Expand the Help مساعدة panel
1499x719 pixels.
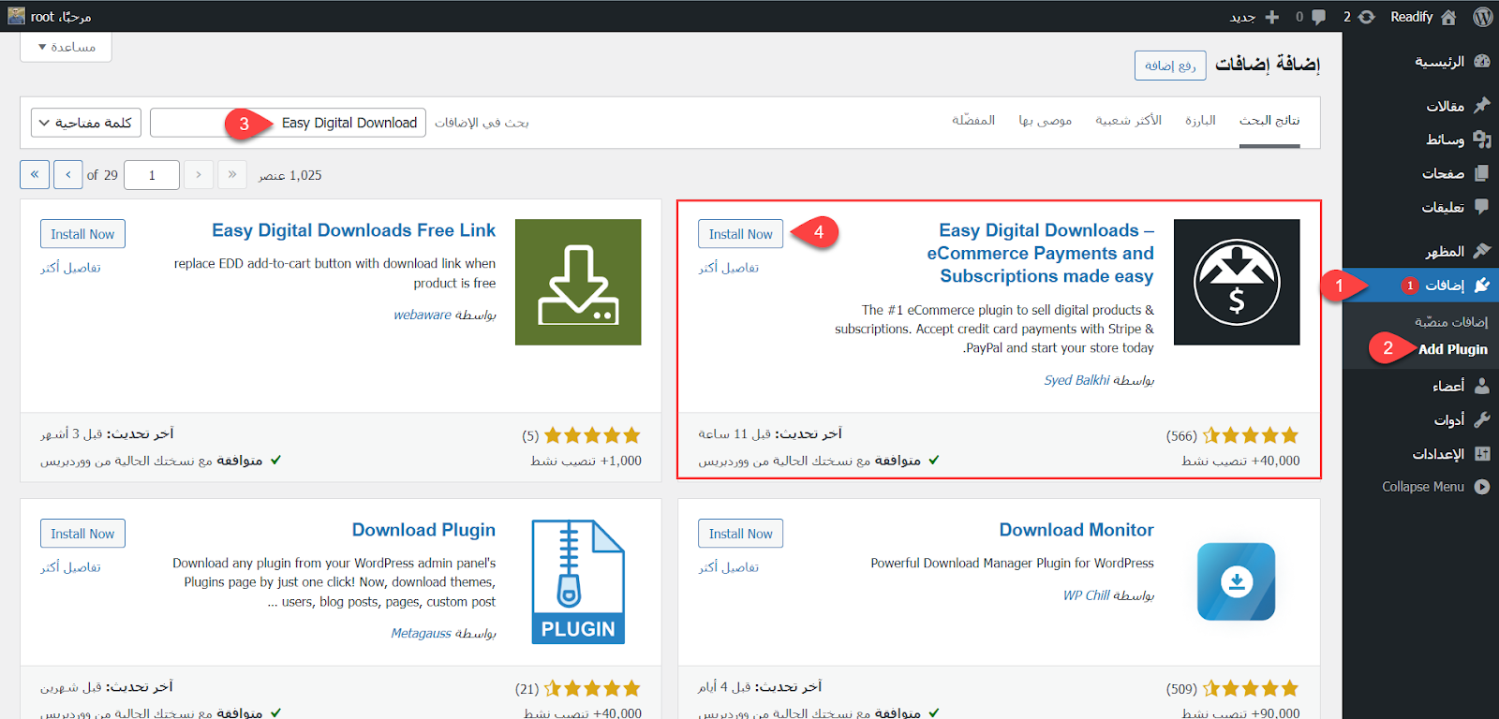pyautogui.click(x=66, y=47)
